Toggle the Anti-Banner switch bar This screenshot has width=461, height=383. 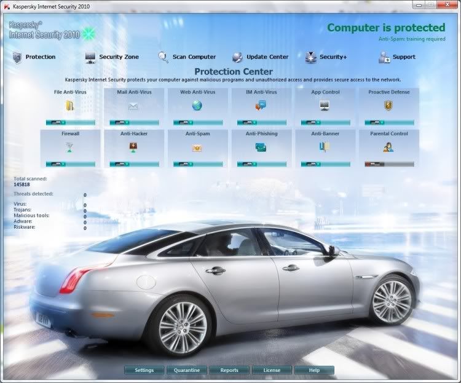pos(325,164)
